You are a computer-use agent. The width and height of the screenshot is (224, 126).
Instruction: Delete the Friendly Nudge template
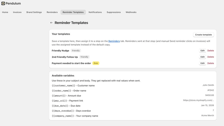click(211, 51)
